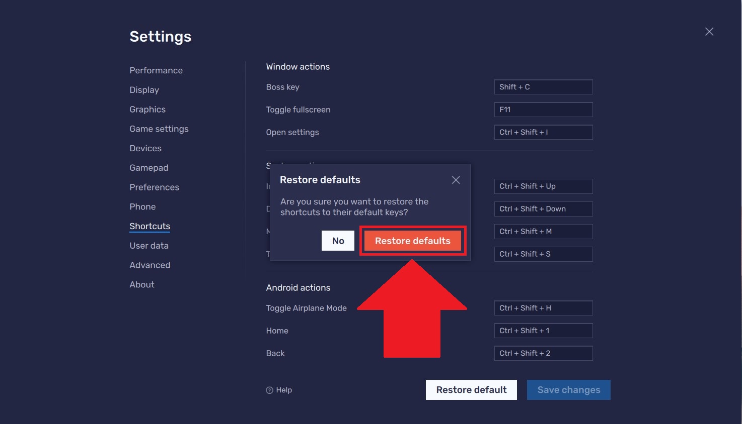Click the Boss key shortcut field
Screen dimensions: 742x424
[543, 87]
